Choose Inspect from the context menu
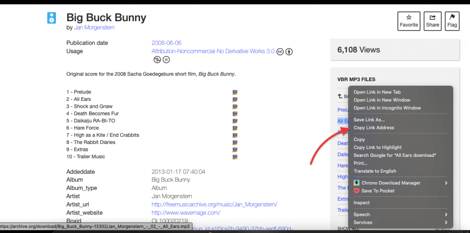Screen dimensions: 470x233 coord(362,203)
